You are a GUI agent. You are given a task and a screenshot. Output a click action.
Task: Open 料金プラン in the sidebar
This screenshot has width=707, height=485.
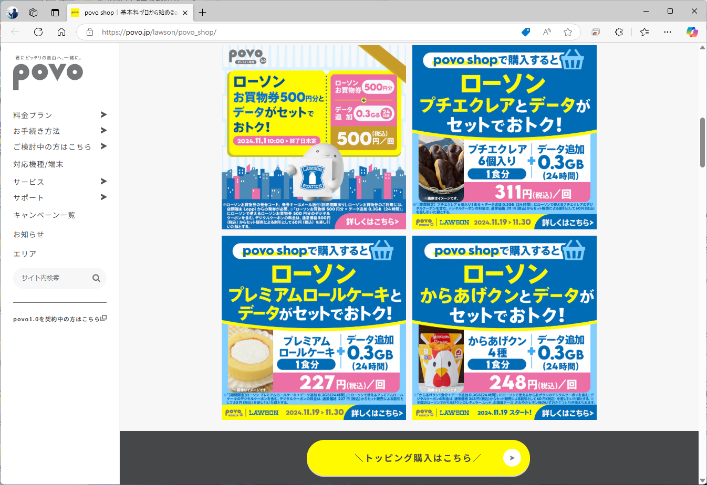click(33, 115)
